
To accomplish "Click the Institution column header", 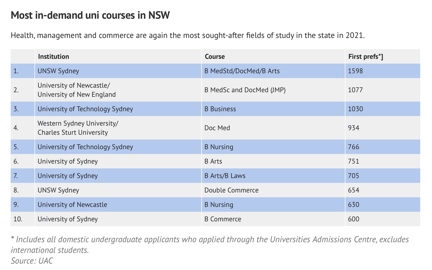I will click(118, 56).
